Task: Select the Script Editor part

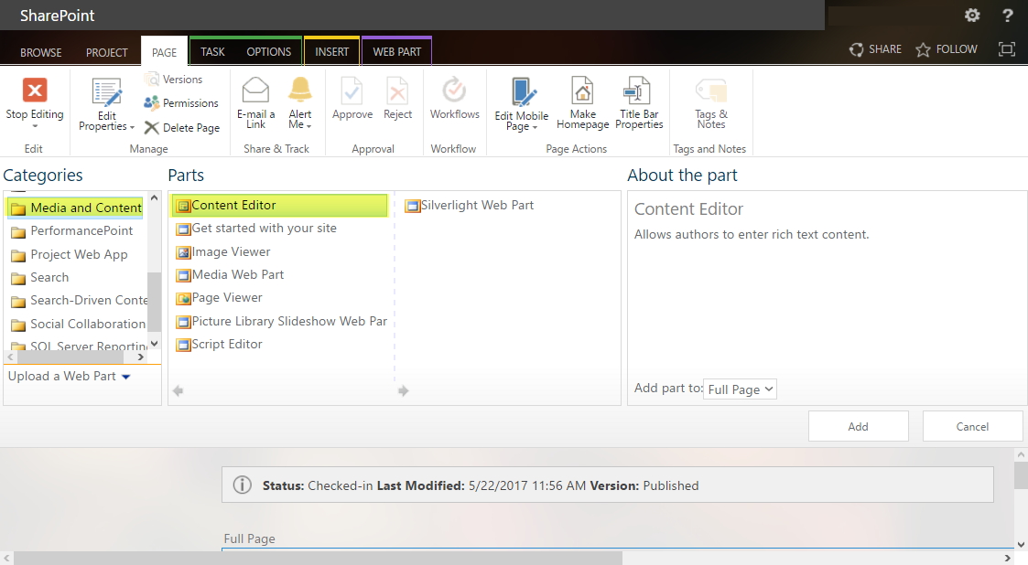Action: pyautogui.click(x=219, y=345)
